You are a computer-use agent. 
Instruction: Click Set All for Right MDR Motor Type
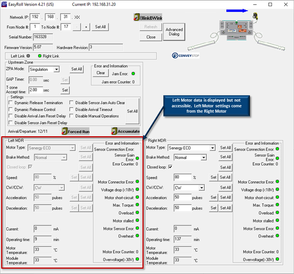pos(225,148)
